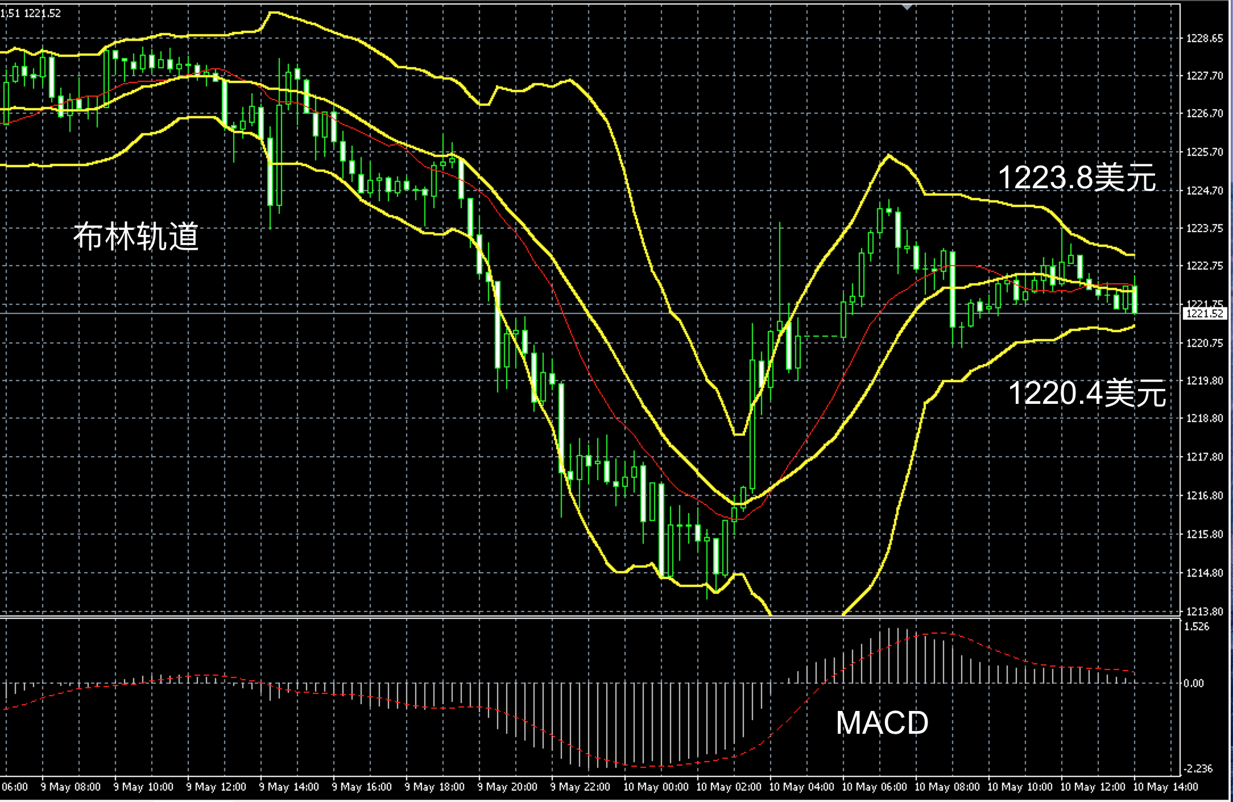Click the MACD text label

882,723
